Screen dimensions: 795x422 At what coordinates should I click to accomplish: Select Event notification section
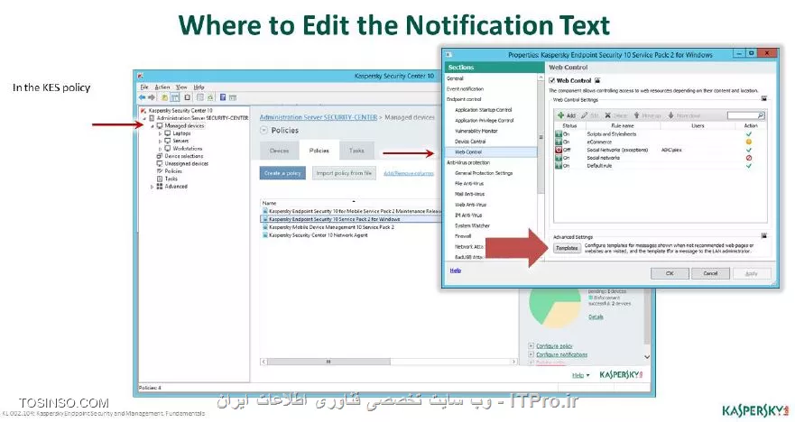point(465,88)
